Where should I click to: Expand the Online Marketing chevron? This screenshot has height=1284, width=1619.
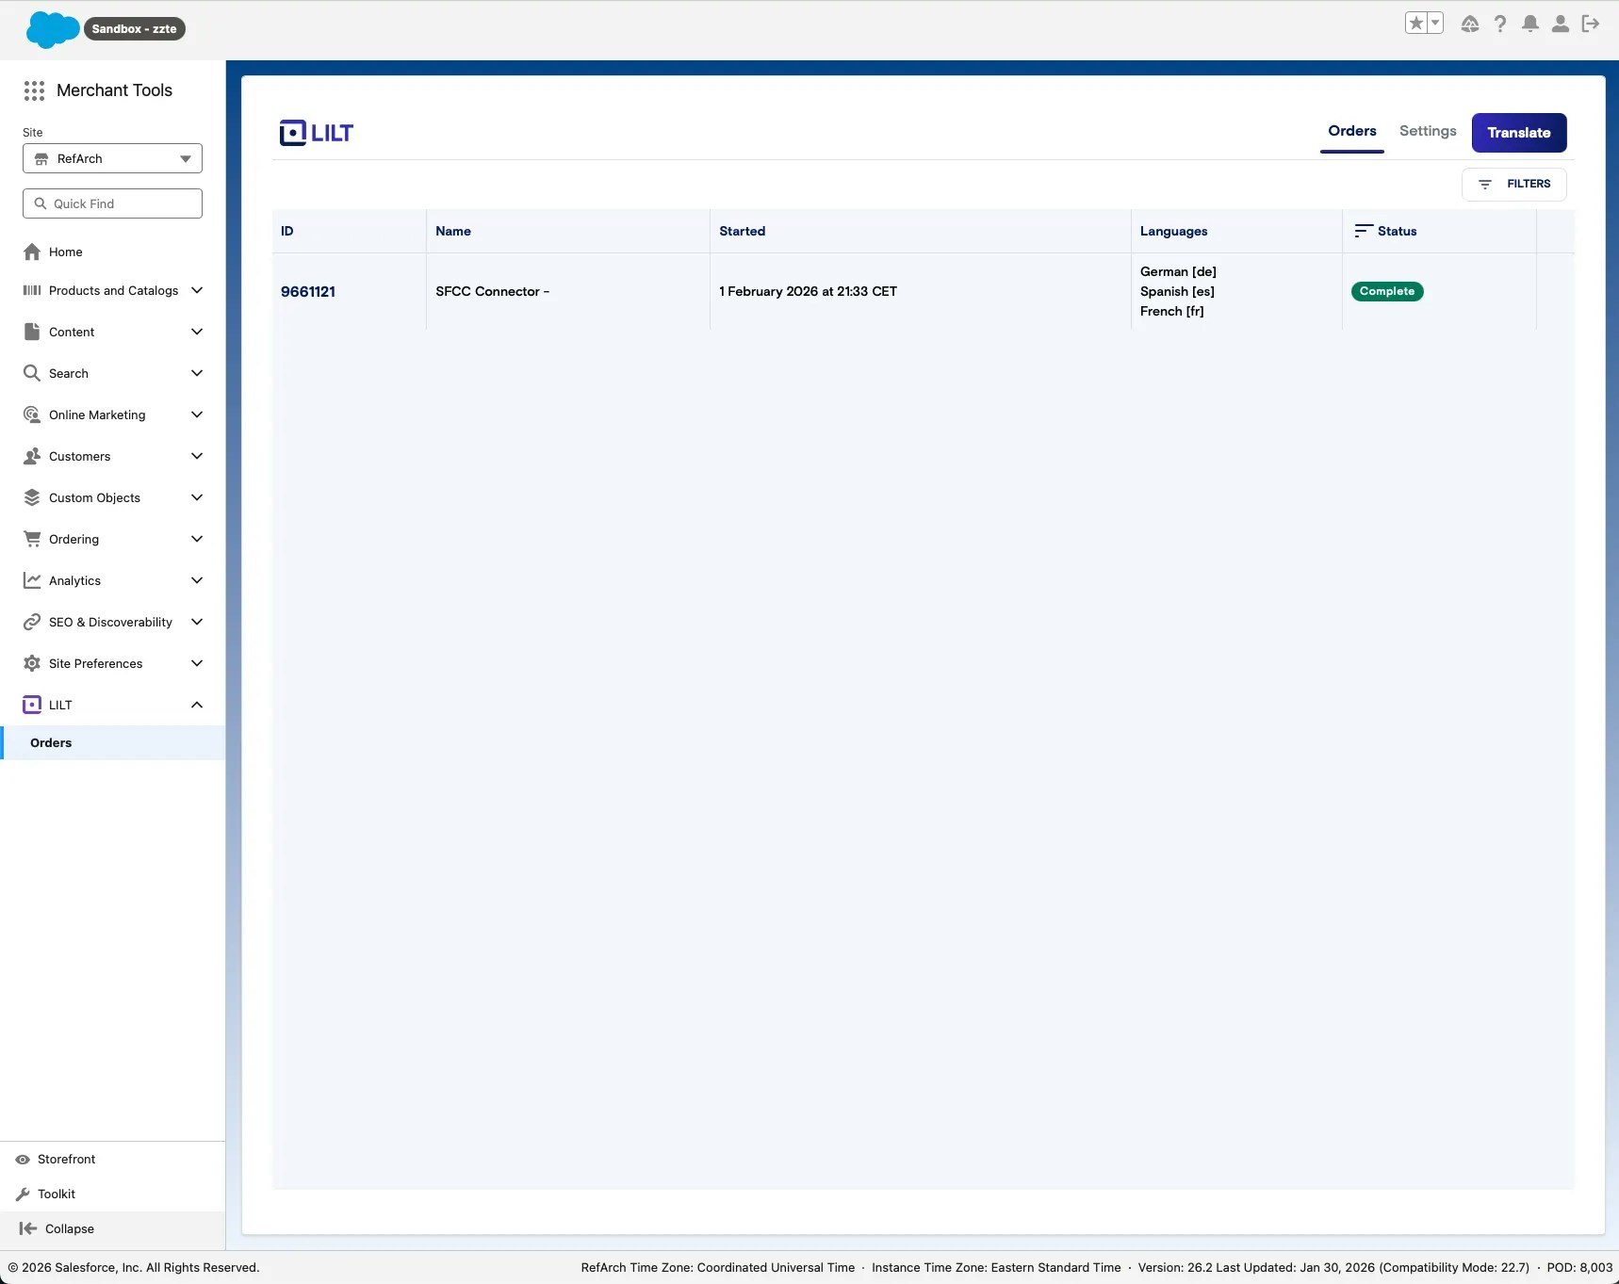tap(197, 414)
